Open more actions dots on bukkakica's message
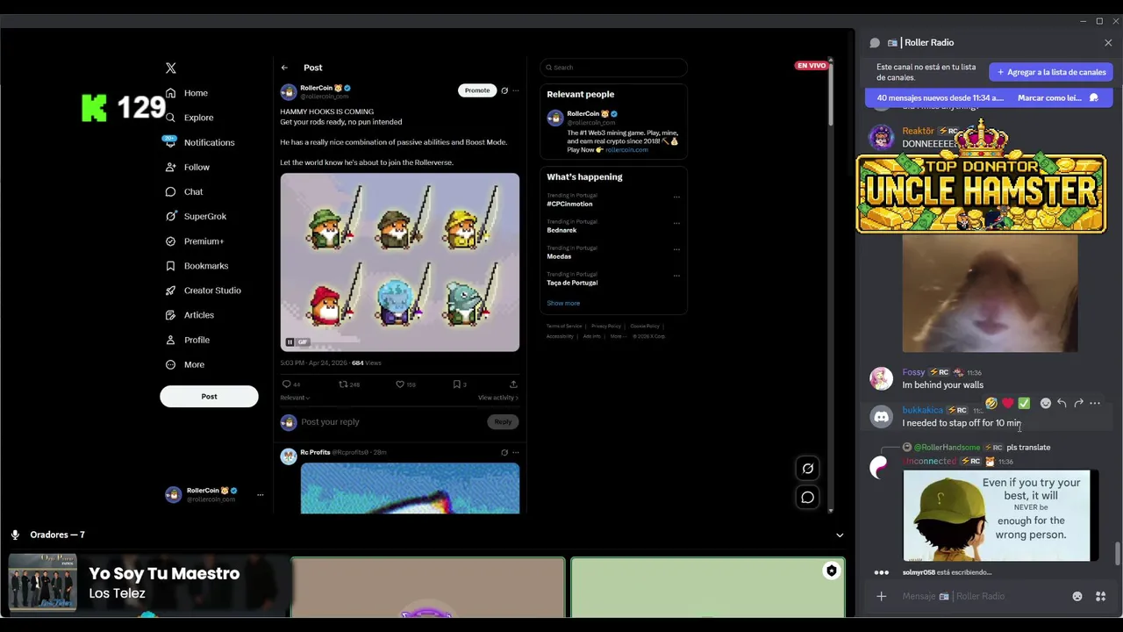This screenshot has width=1123, height=632. tap(1095, 404)
